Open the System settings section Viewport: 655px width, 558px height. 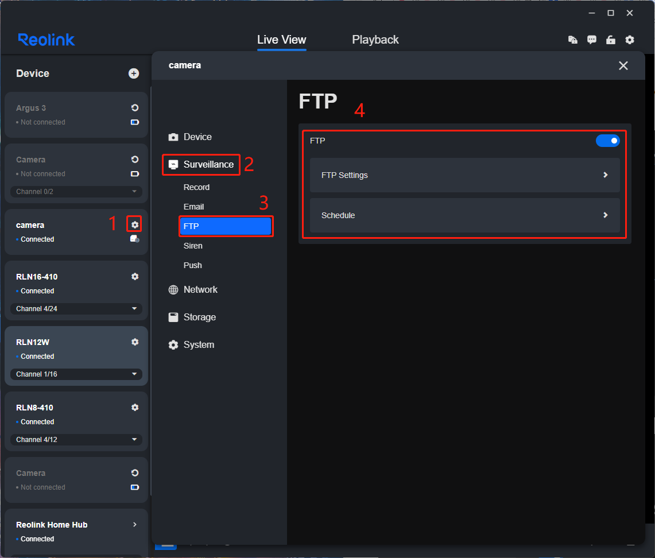pyautogui.click(x=191, y=345)
